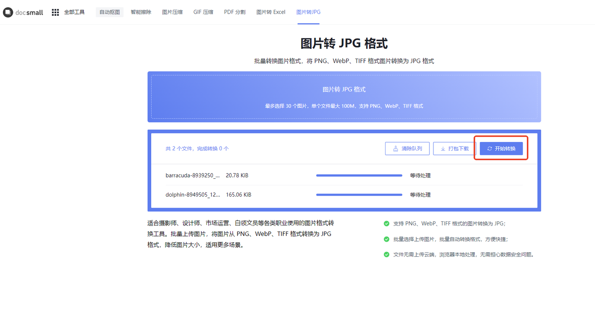Click 打包下载 to download files
This screenshot has width=595, height=320.
coord(455,148)
